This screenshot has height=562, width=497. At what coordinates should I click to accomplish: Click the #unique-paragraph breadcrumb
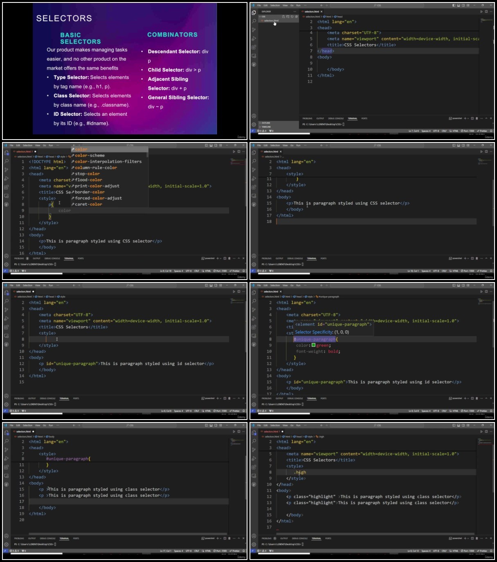pyautogui.click(x=327, y=297)
